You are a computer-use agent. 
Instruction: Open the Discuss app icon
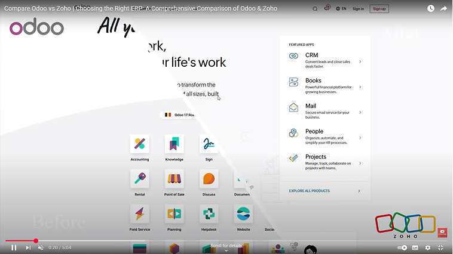[209, 179]
